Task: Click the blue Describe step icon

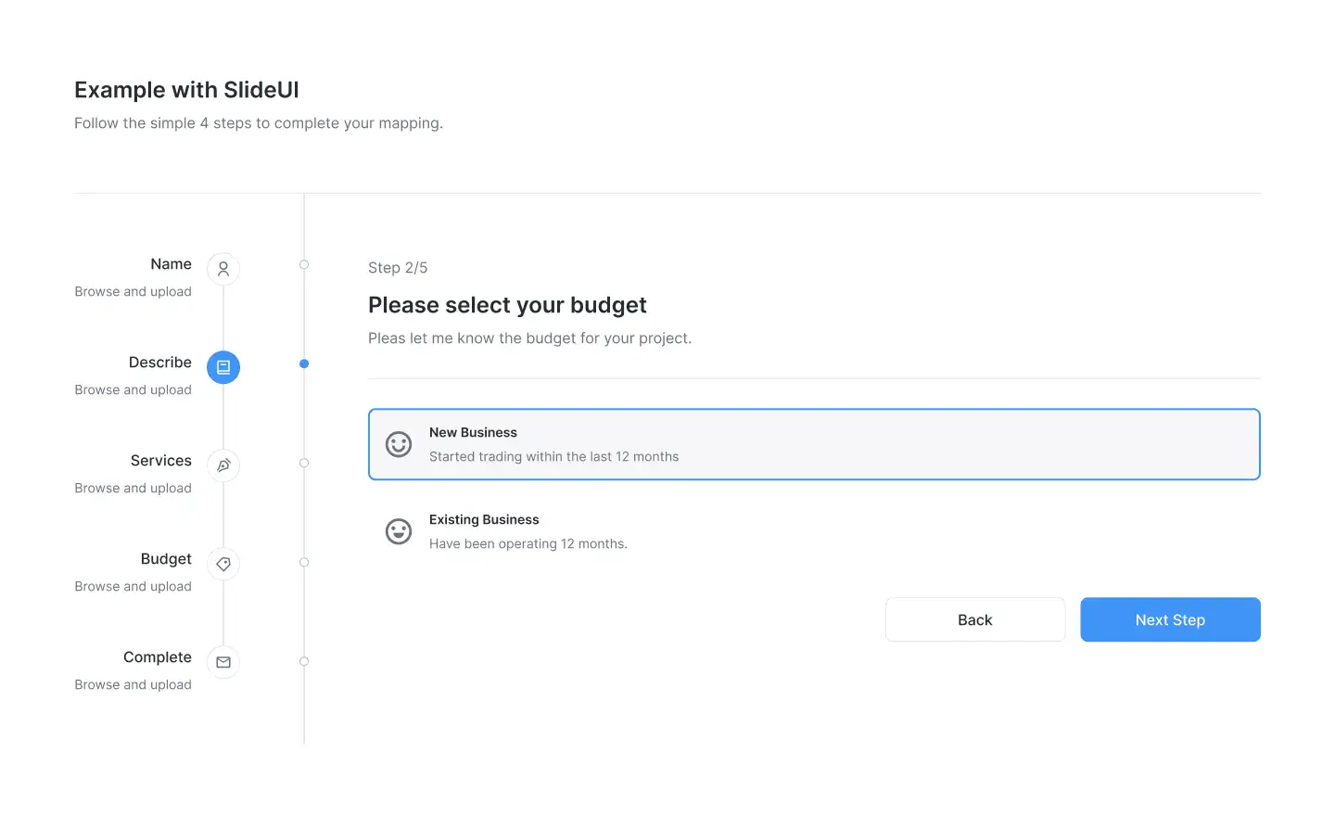Action: [223, 367]
